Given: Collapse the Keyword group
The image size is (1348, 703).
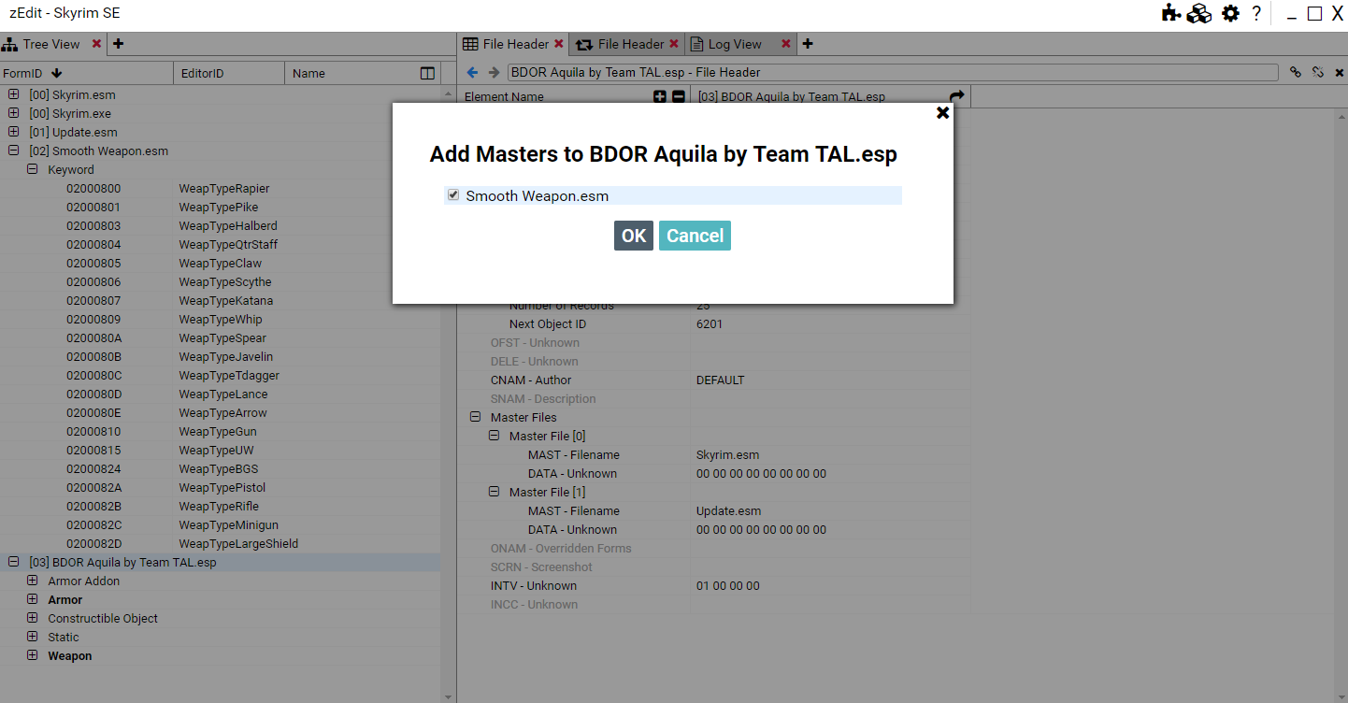Looking at the screenshot, I should click(x=33, y=169).
